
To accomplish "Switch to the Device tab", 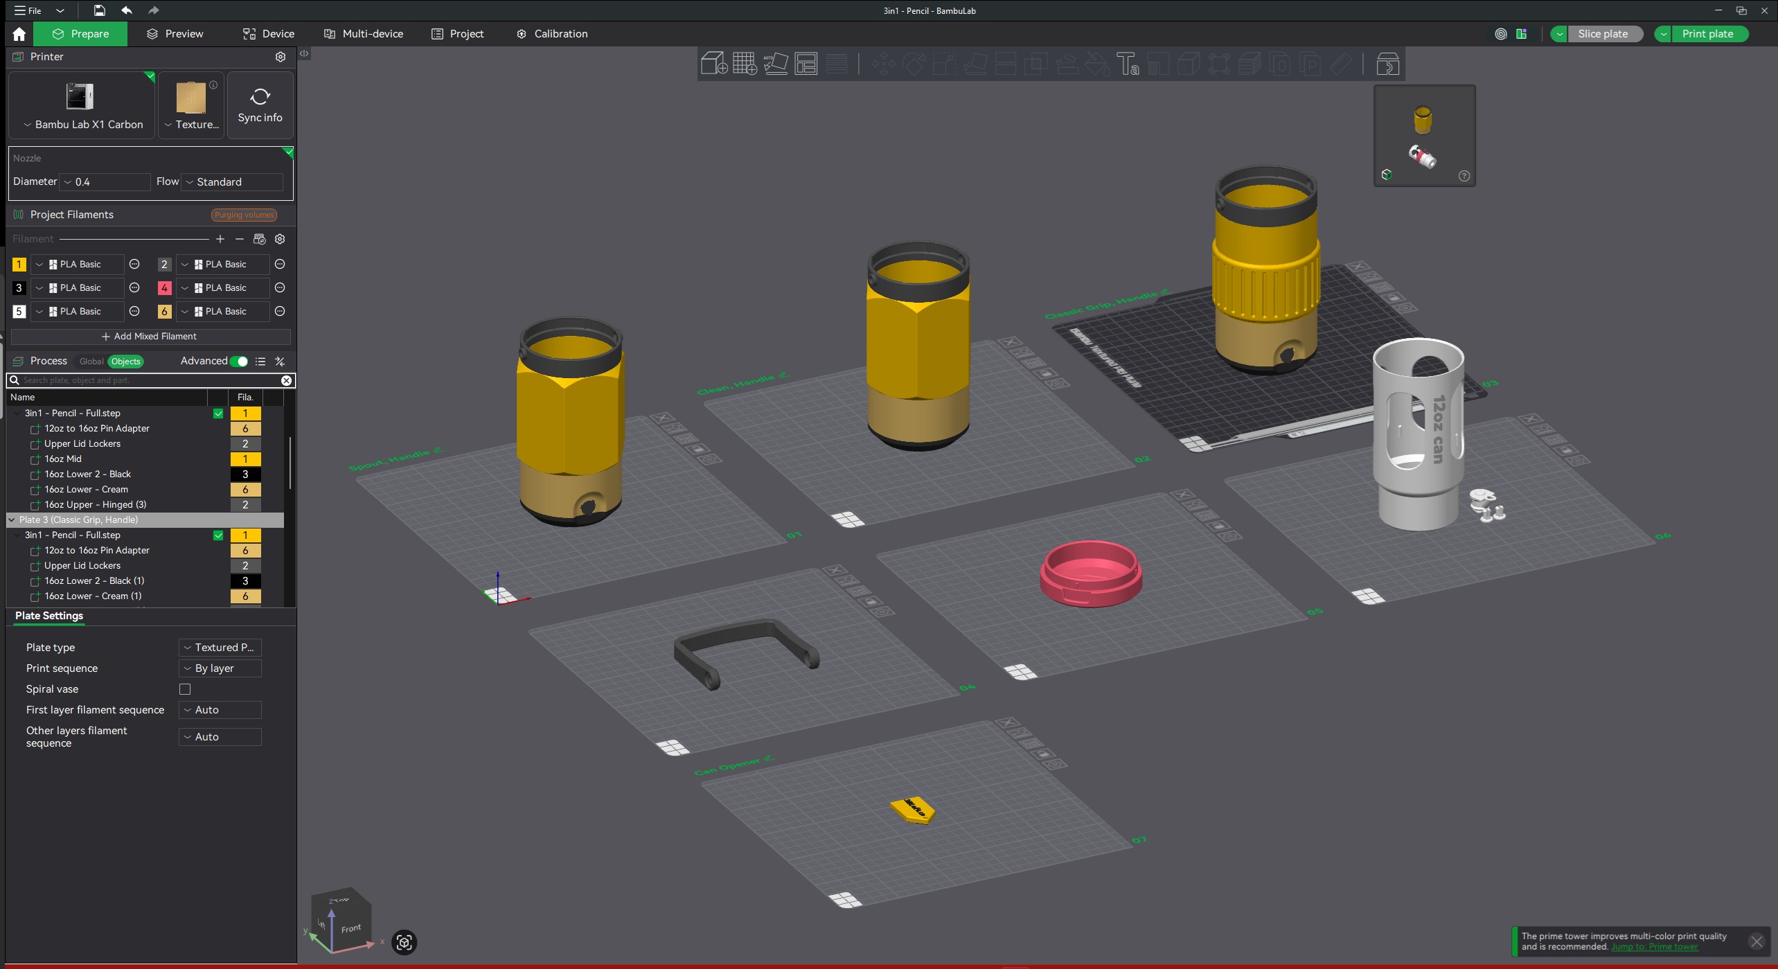I will (269, 34).
